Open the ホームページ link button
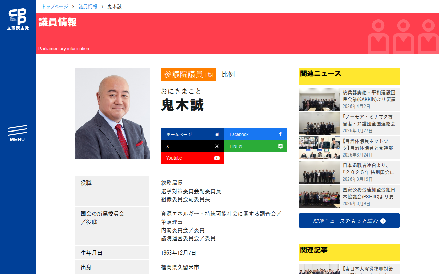This screenshot has height=274, width=439. 192,134
